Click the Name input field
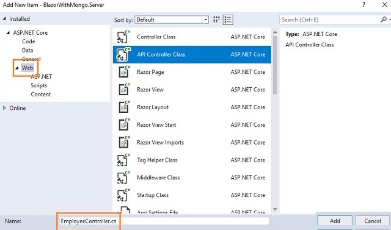The height and width of the screenshot is (230, 391). tap(164, 221)
